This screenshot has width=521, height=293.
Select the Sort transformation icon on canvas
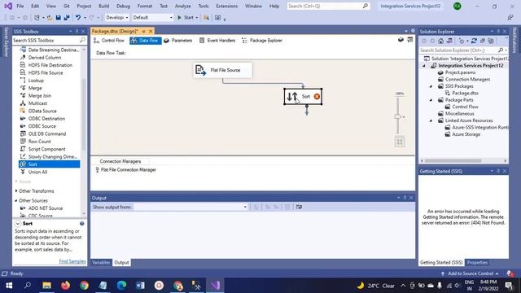[292, 97]
